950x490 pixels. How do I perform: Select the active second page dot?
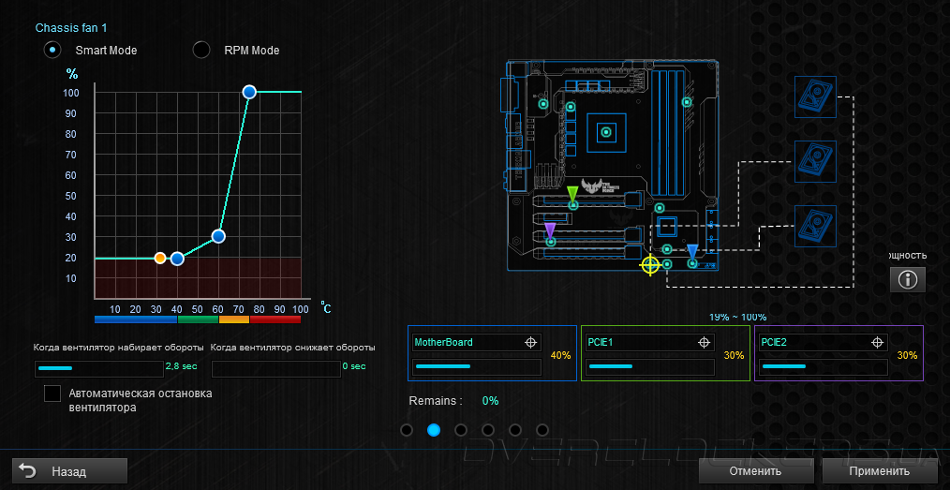tap(434, 430)
